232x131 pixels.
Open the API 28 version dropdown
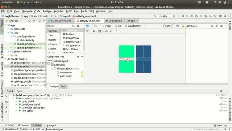point(119,26)
